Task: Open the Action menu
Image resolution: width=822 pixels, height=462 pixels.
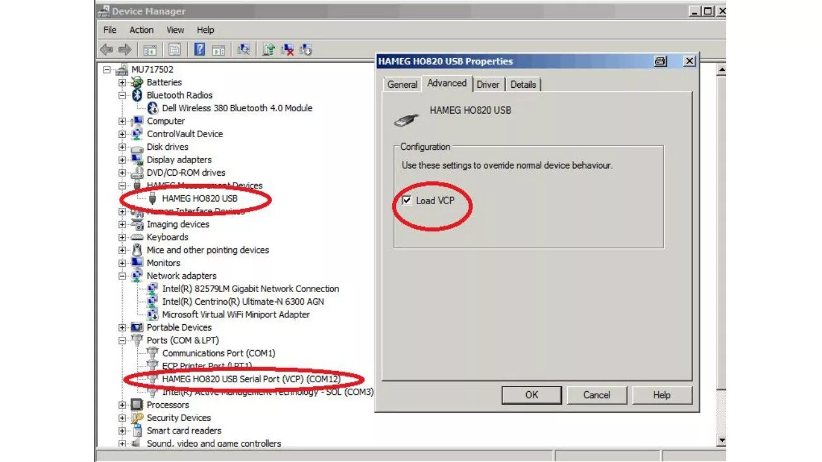Action: tap(142, 30)
